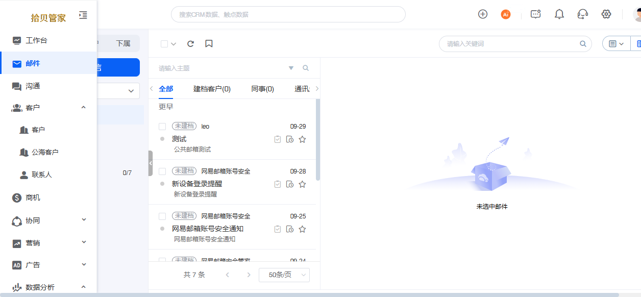Click the user avatar
Image resolution: width=641 pixels, height=297 pixels.
pos(637,14)
